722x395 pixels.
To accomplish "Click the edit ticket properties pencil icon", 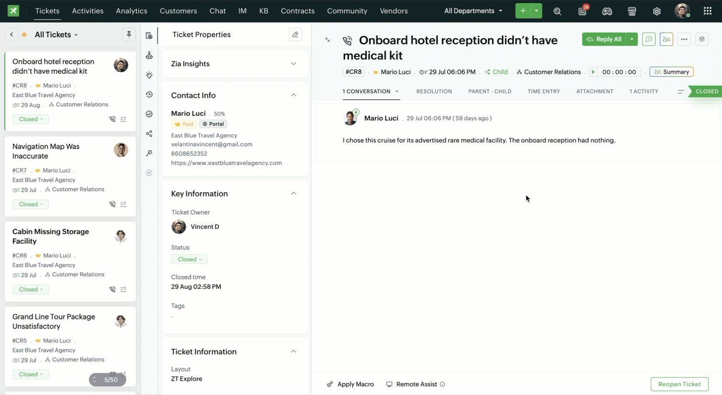I will click(295, 34).
